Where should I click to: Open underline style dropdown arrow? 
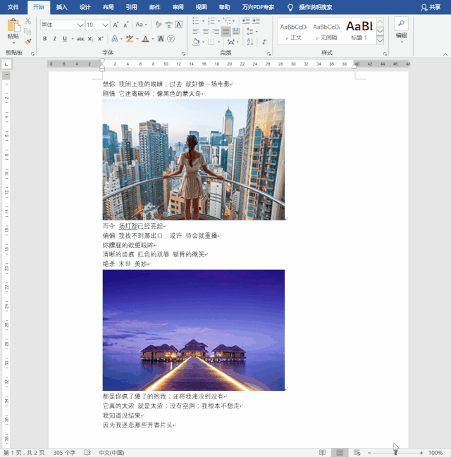[x=73, y=39]
